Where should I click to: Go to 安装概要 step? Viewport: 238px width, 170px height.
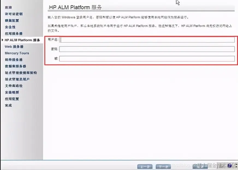[12, 92]
